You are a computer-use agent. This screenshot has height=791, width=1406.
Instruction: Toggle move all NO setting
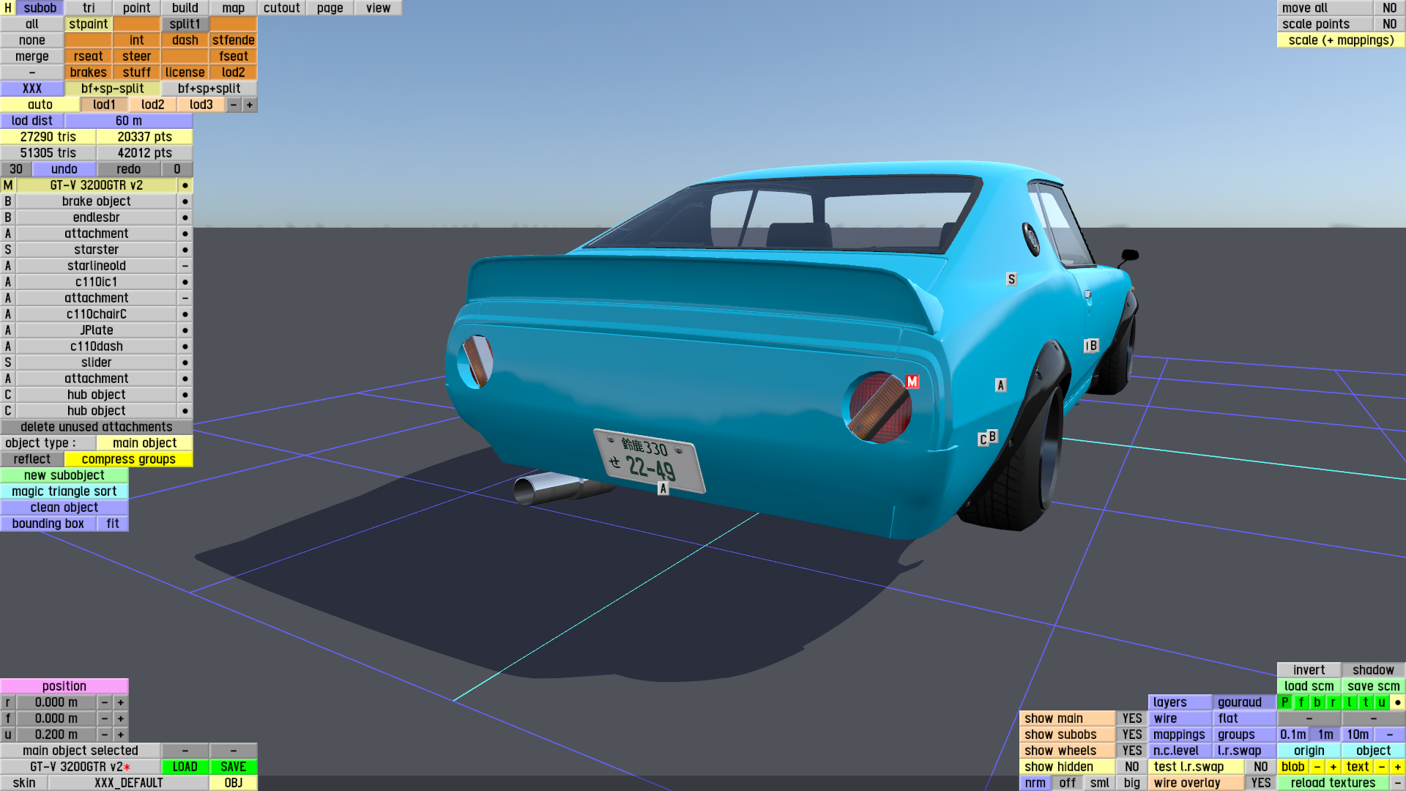click(x=1389, y=8)
